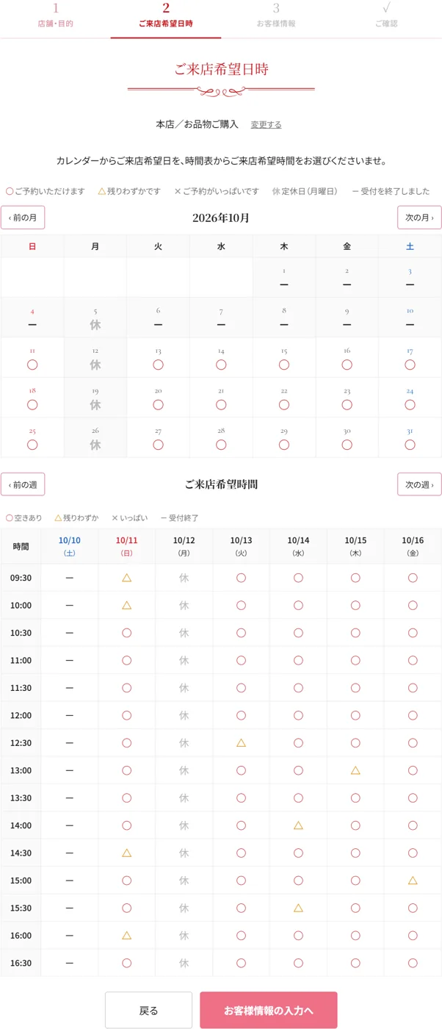Select October 27 circle in calendar

click(x=158, y=445)
